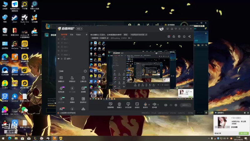Image resolution: width=250 pixels, height=141 pixels.
Task: Open the Steam desktop shortcut
Action: 15,18
